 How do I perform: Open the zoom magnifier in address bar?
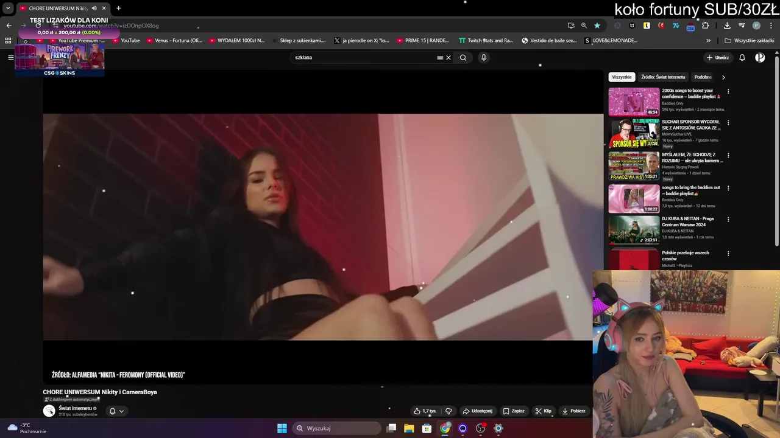coord(584,26)
